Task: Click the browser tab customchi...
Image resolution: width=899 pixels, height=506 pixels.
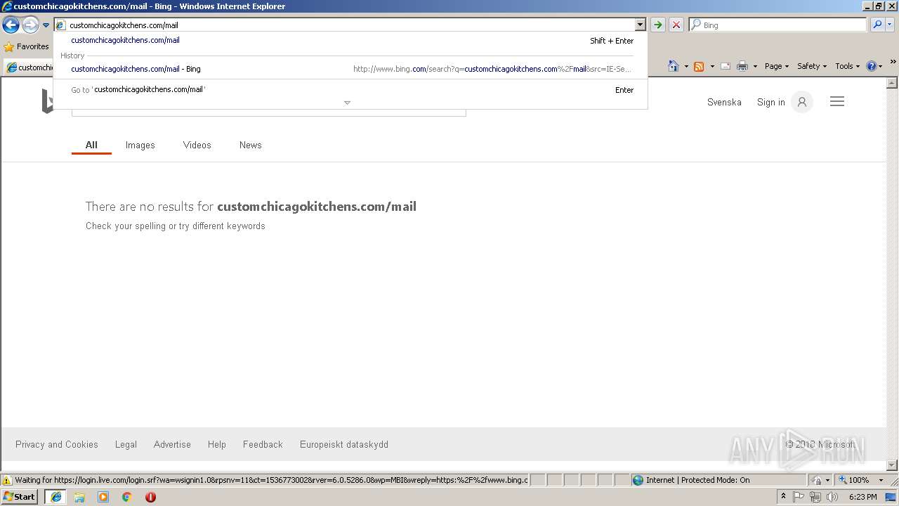Action: point(29,67)
